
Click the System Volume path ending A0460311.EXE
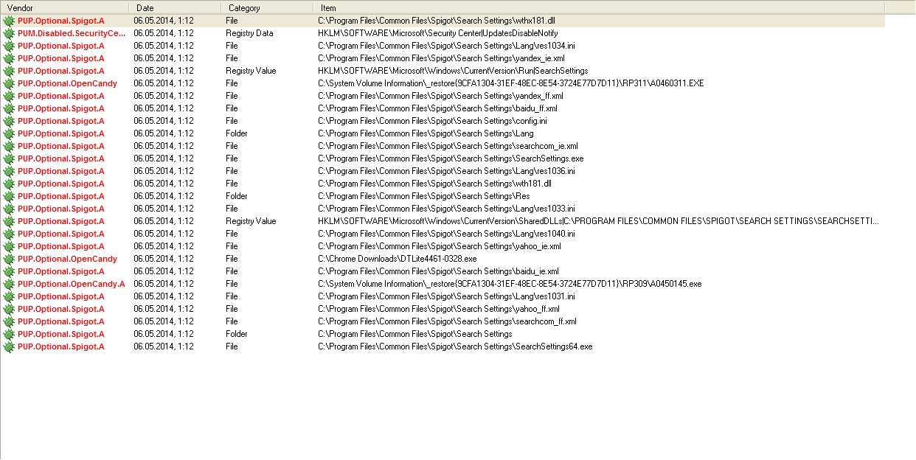click(511, 83)
